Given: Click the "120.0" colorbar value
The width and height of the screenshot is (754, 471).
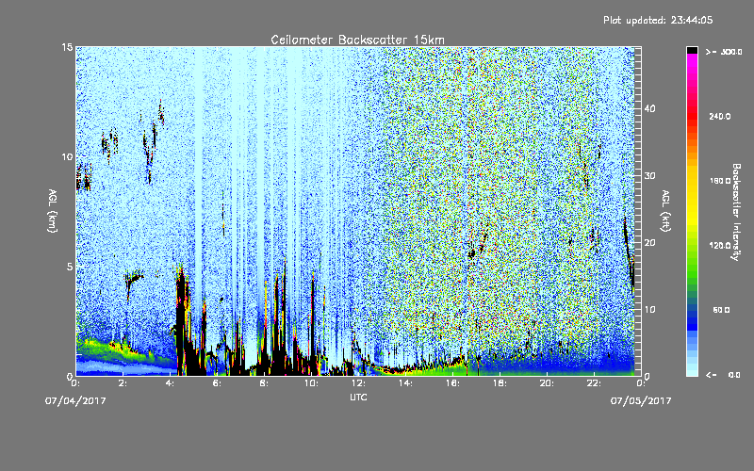Looking at the screenshot, I should point(720,245).
